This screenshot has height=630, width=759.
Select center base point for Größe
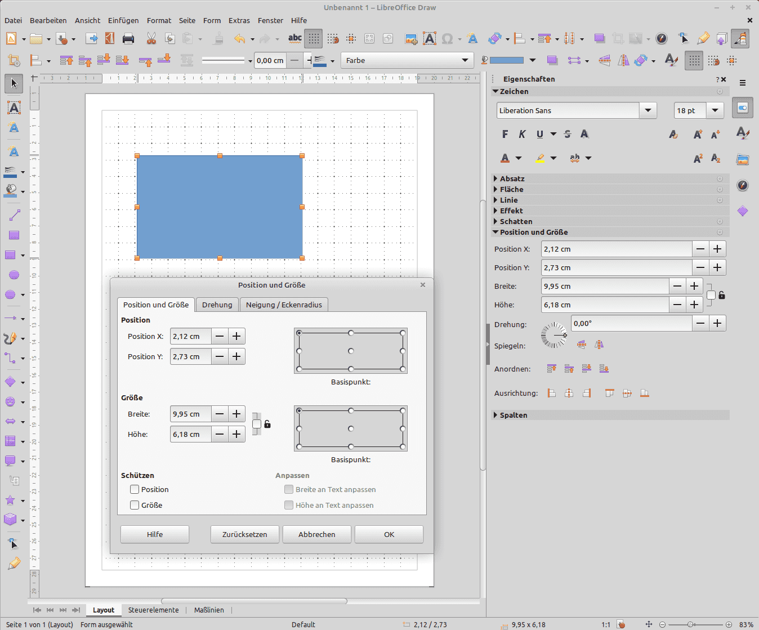(351, 428)
